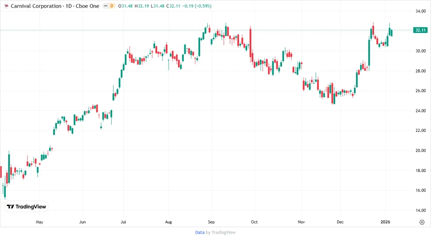Screen dimensions: 431x238
Task: Click the Dec label on time axis
Action: 340,222
